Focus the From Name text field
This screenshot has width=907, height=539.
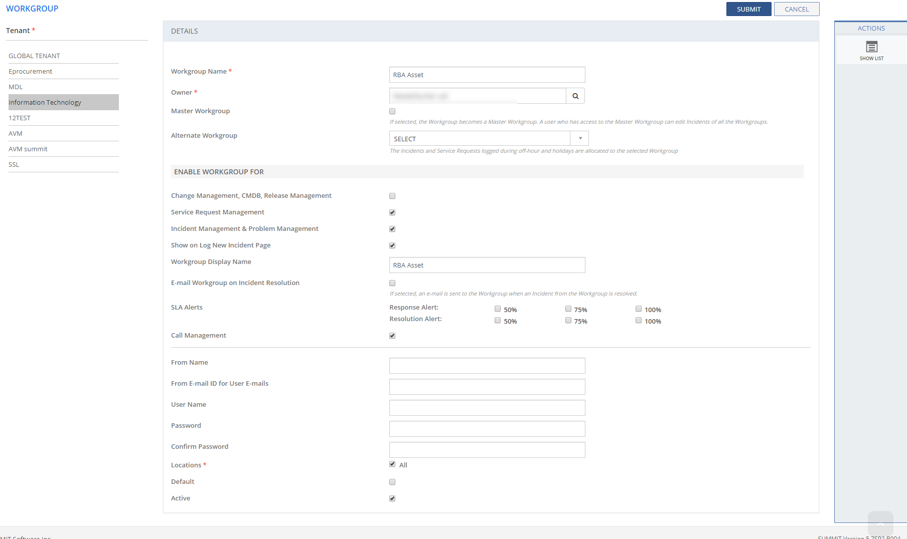[x=487, y=366]
